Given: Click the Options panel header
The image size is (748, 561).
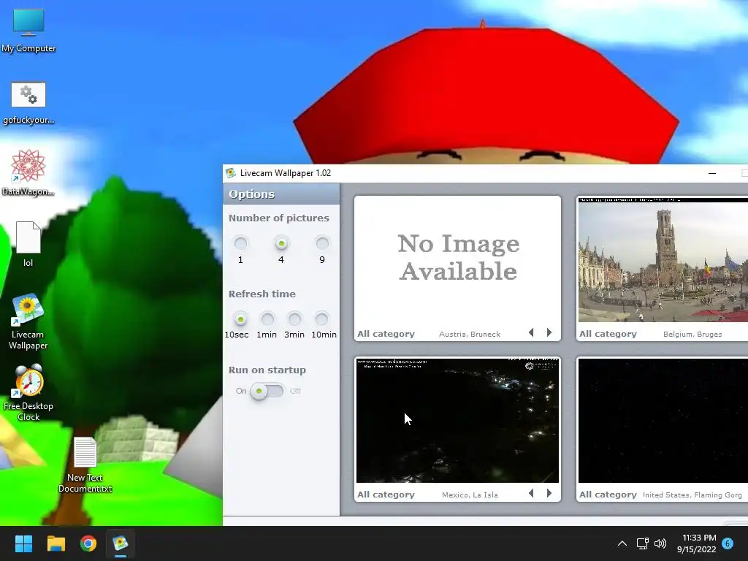Looking at the screenshot, I should pos(281,194).
